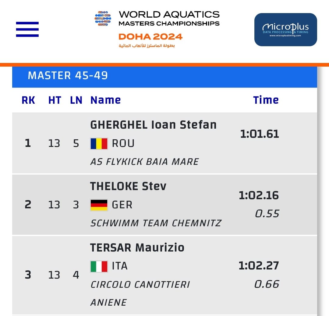
Task: Open the hamburger navigation menu
Action: click(x=27, y=29)
